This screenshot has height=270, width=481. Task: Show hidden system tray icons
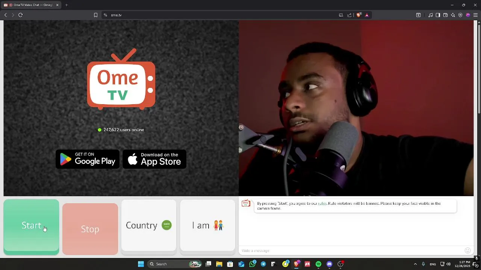tap(415, 264)
